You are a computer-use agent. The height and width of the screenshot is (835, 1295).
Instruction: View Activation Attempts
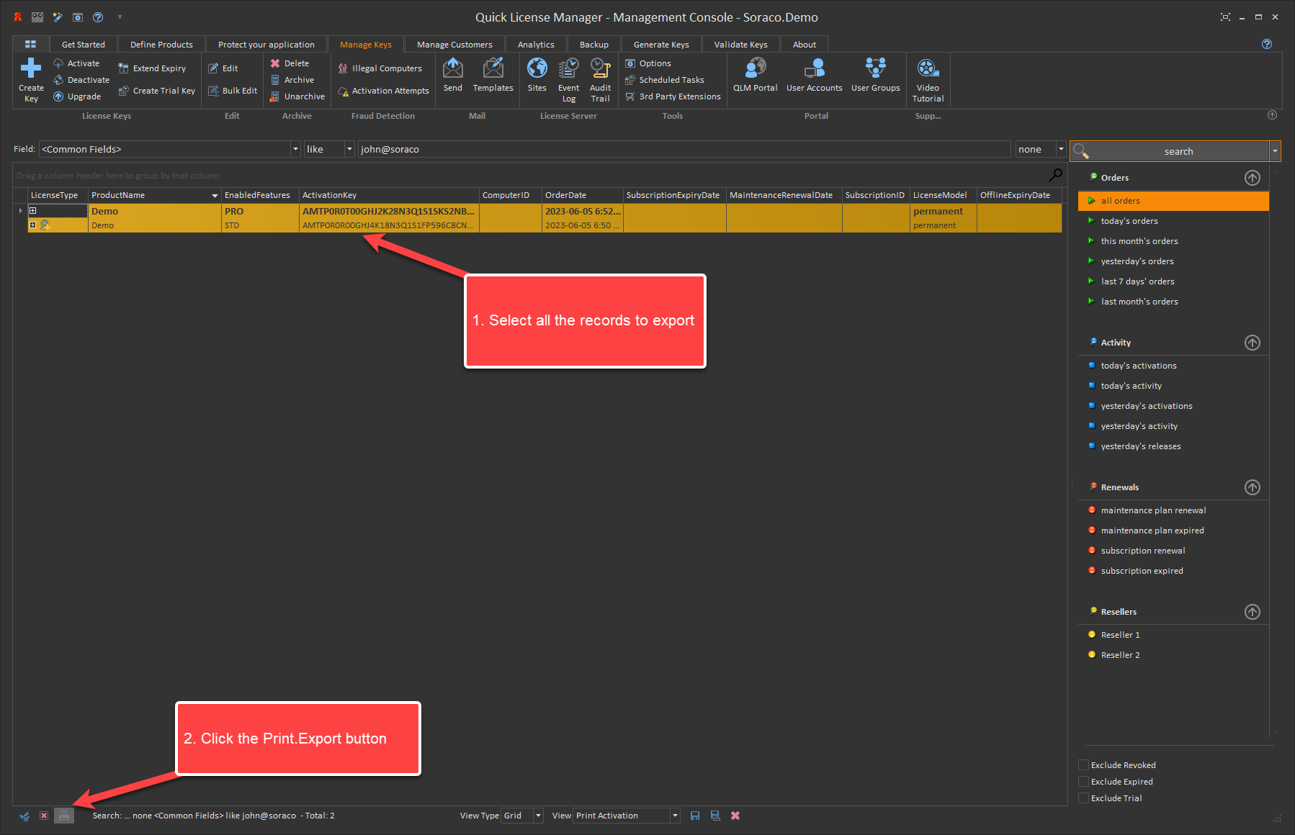click(x=383, y=91)
